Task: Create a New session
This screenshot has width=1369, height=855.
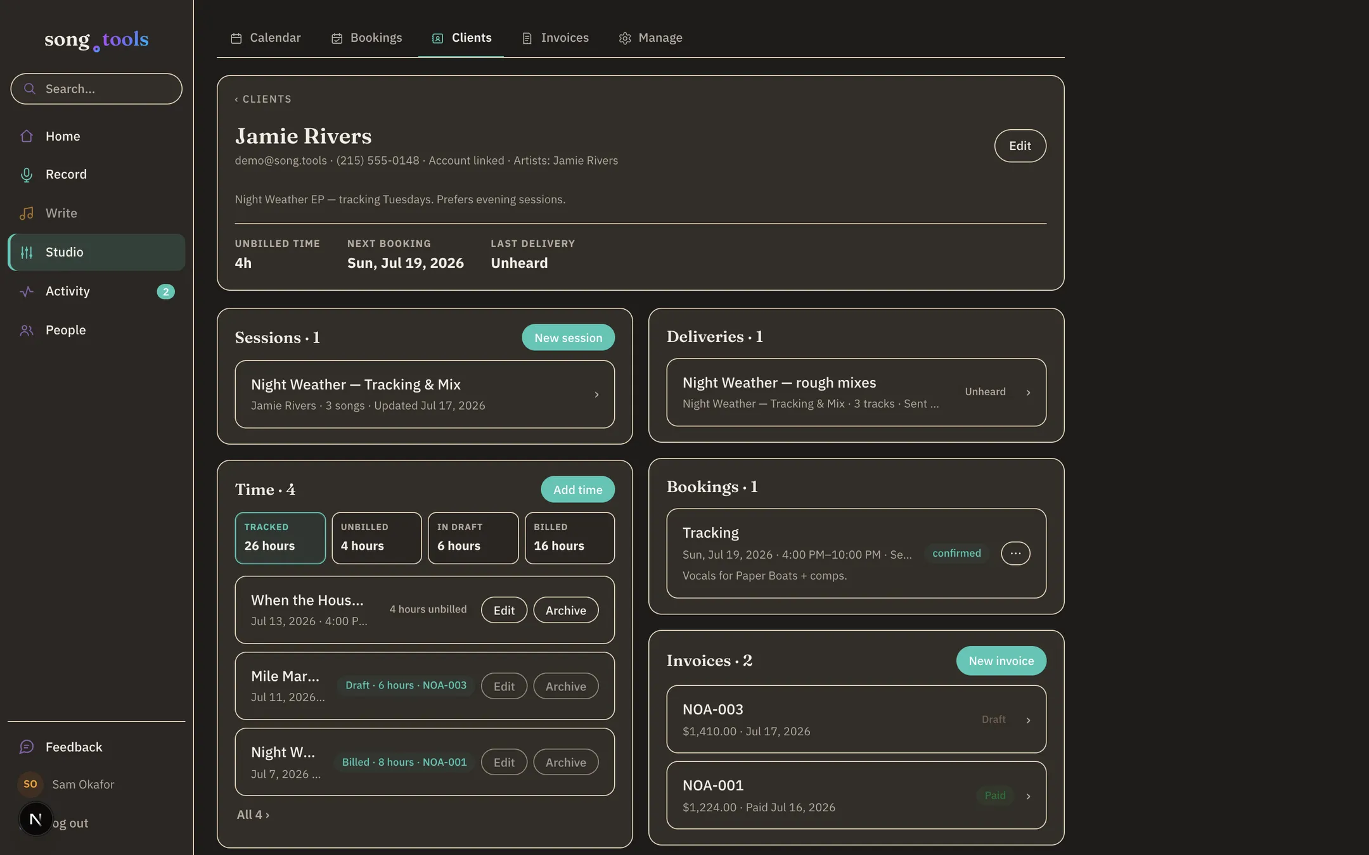Action: click(x=568, y=338)
